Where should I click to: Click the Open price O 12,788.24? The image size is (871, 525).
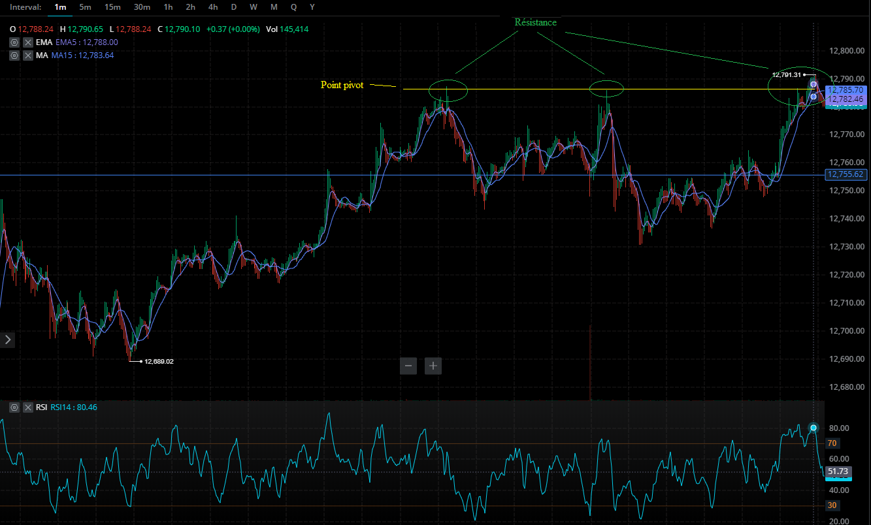click(x=30, y=29)
